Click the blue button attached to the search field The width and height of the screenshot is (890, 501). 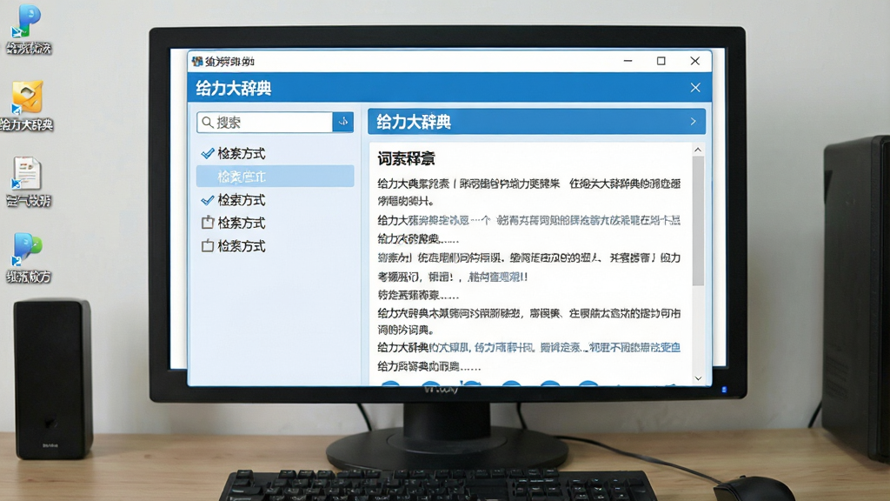(342, 122)
